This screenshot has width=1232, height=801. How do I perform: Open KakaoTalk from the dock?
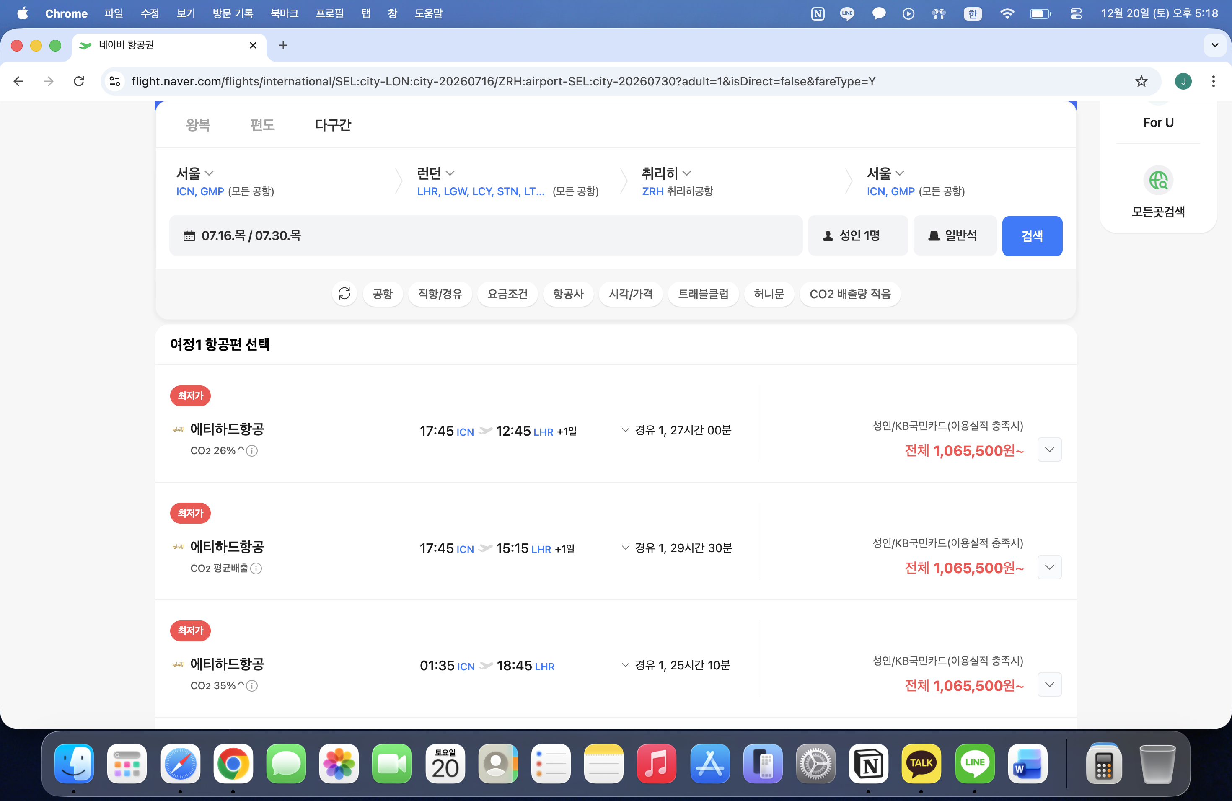[921, 764]
